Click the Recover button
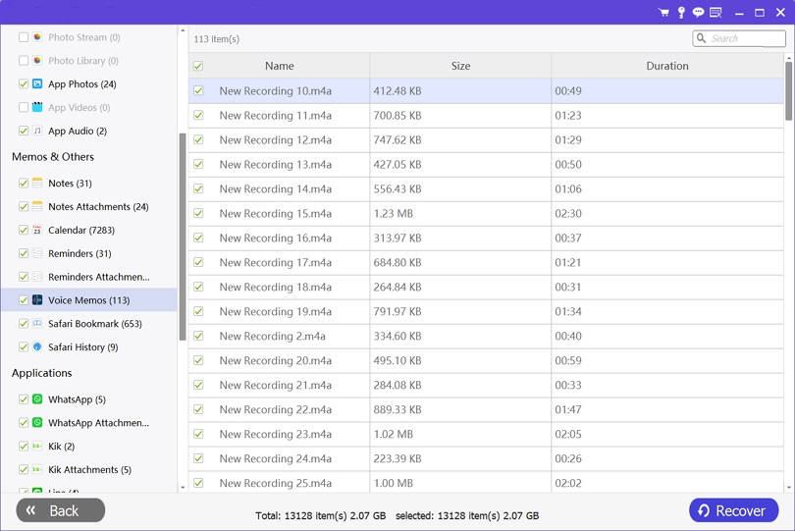Viewport: 795px width, 531px height. pos(733,510)
